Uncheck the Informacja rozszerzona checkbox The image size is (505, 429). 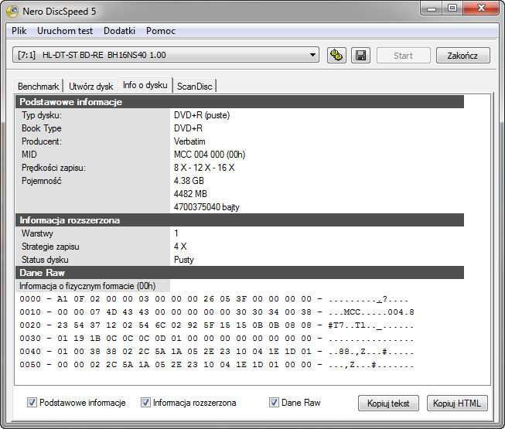point(145,402)
